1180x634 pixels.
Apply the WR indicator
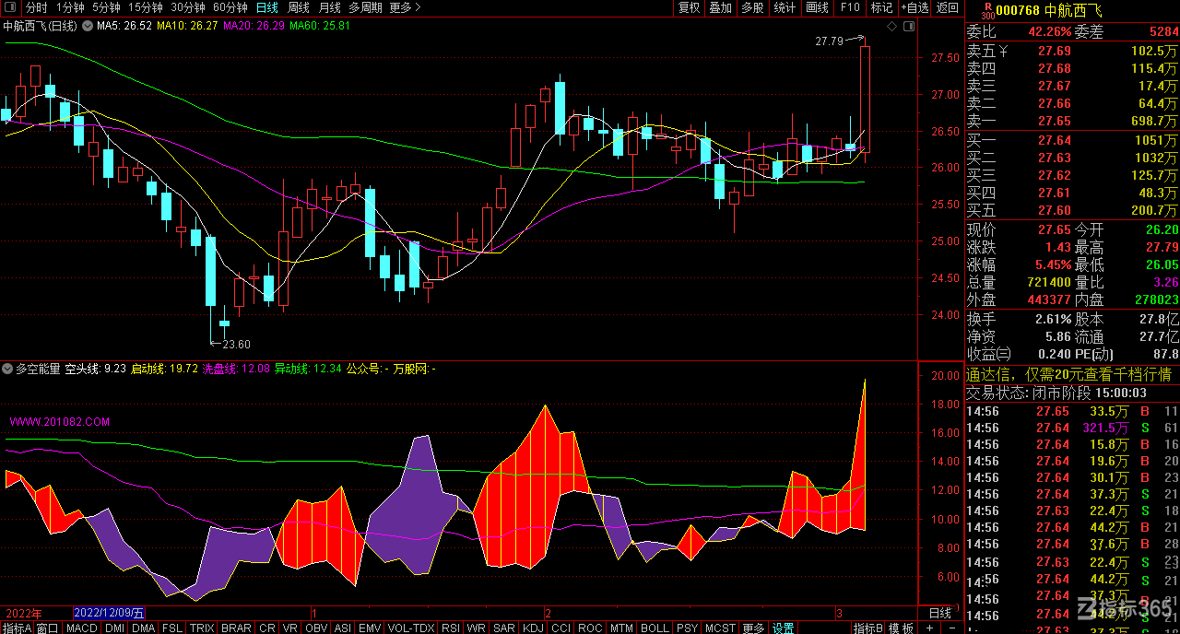click(477, 628)
